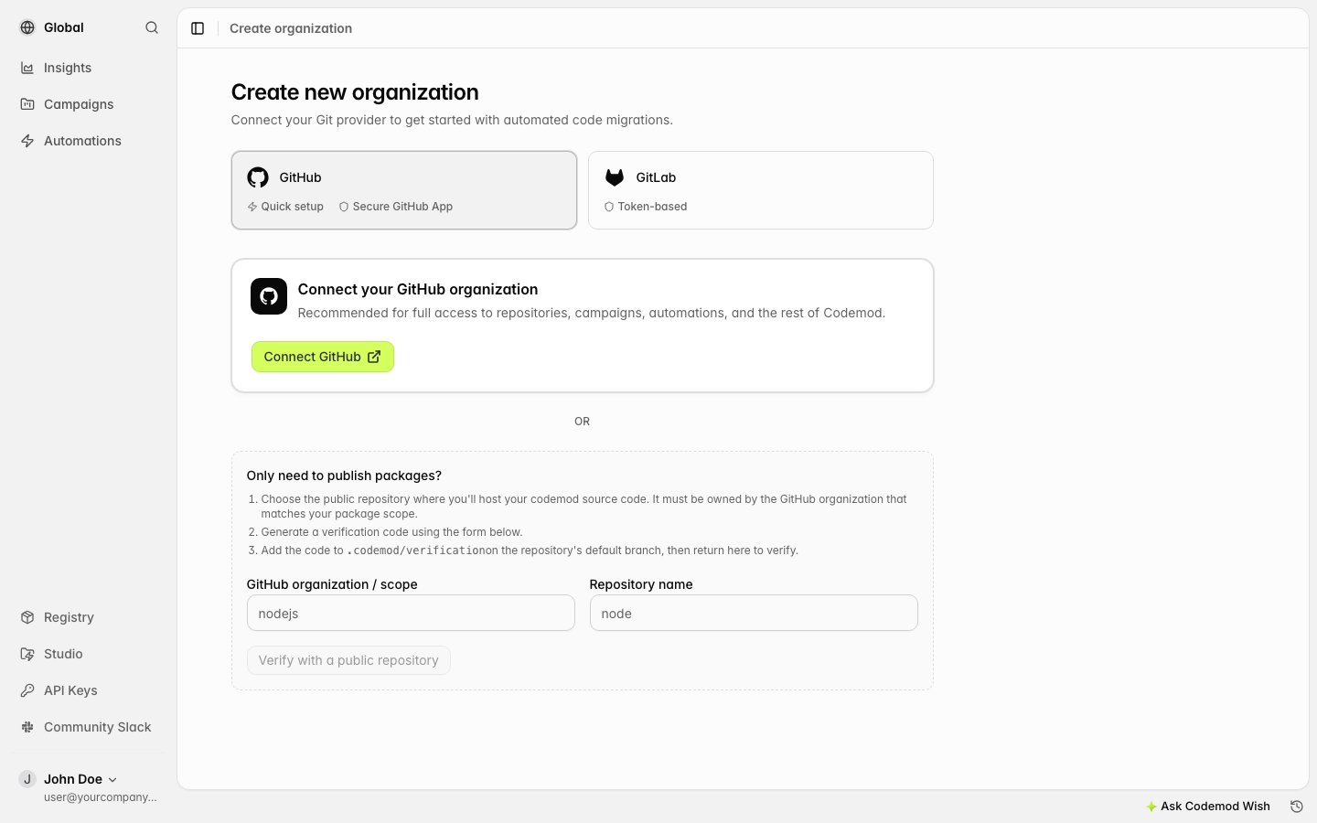Click the Quick setup label

pos(293,207)
